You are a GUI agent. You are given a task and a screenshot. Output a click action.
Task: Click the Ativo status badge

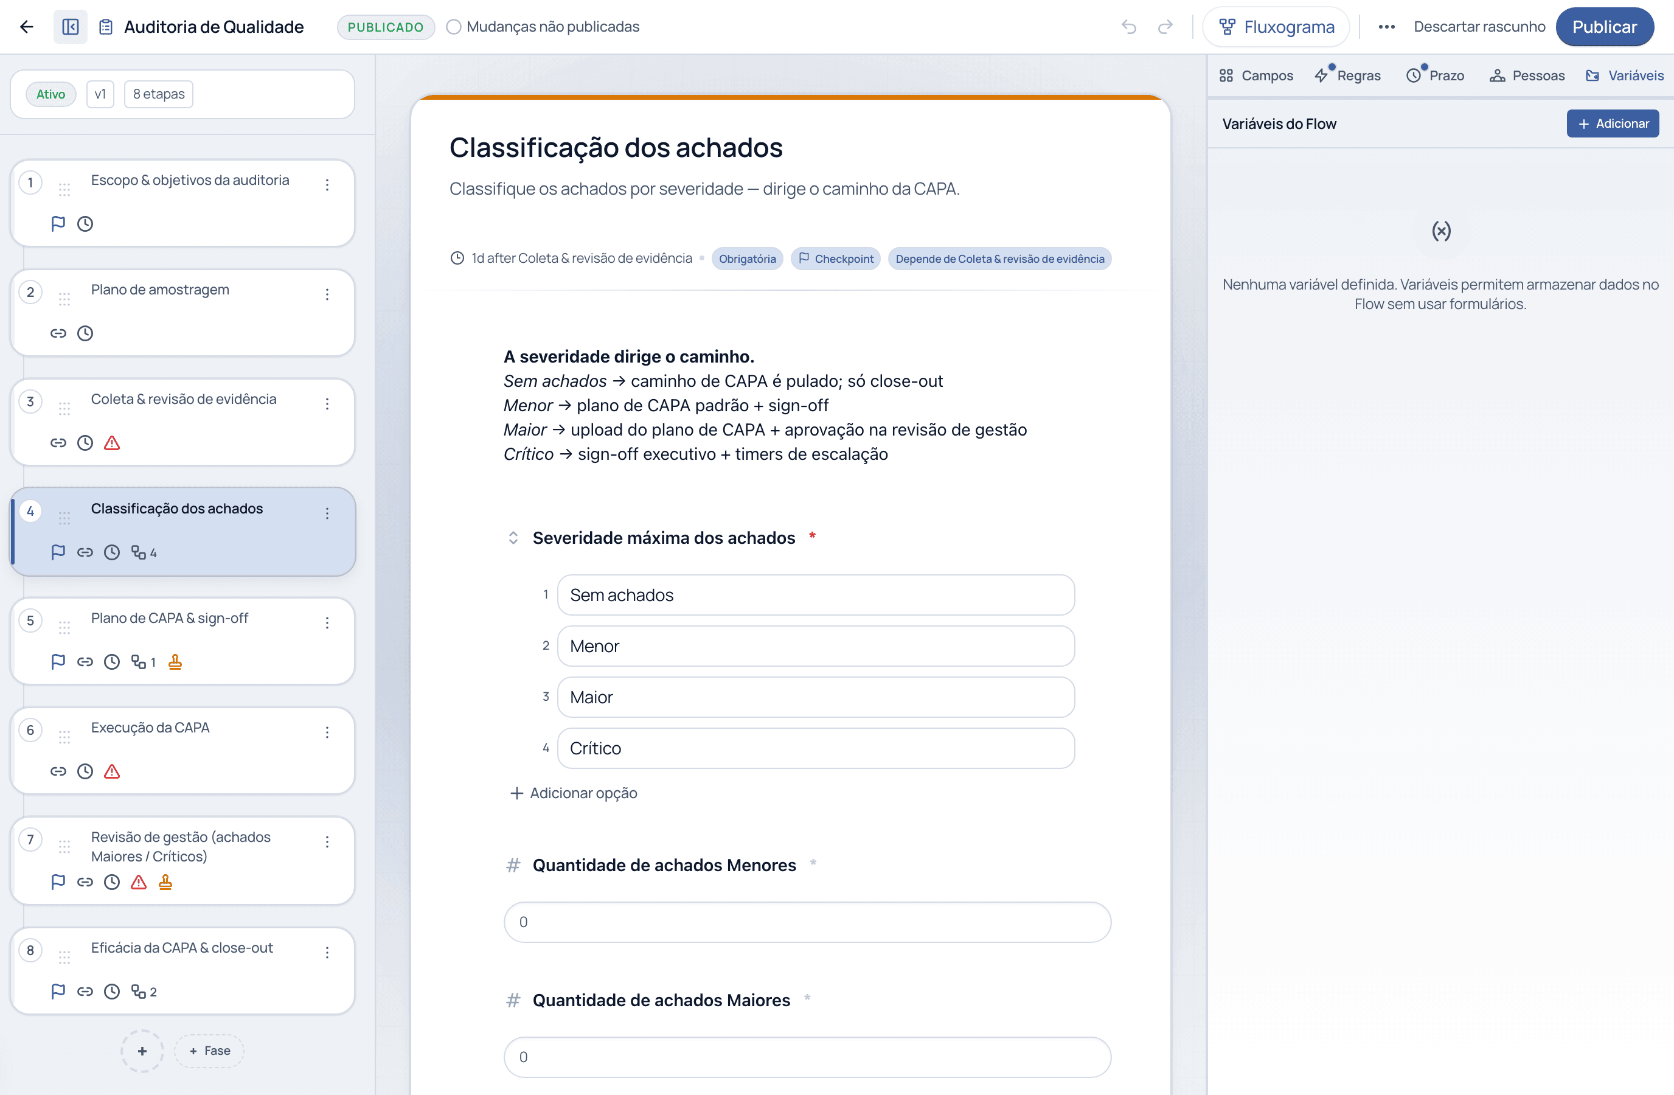[x=50, y=94]
